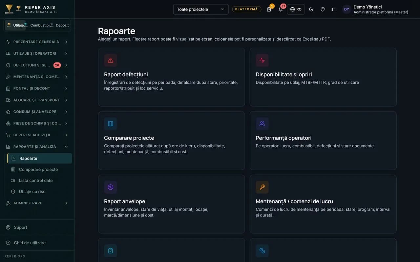This screenshot has width=420, height=262.
Task: Open the Comparare proiecte report card title
Action: (x=129, y=138)
